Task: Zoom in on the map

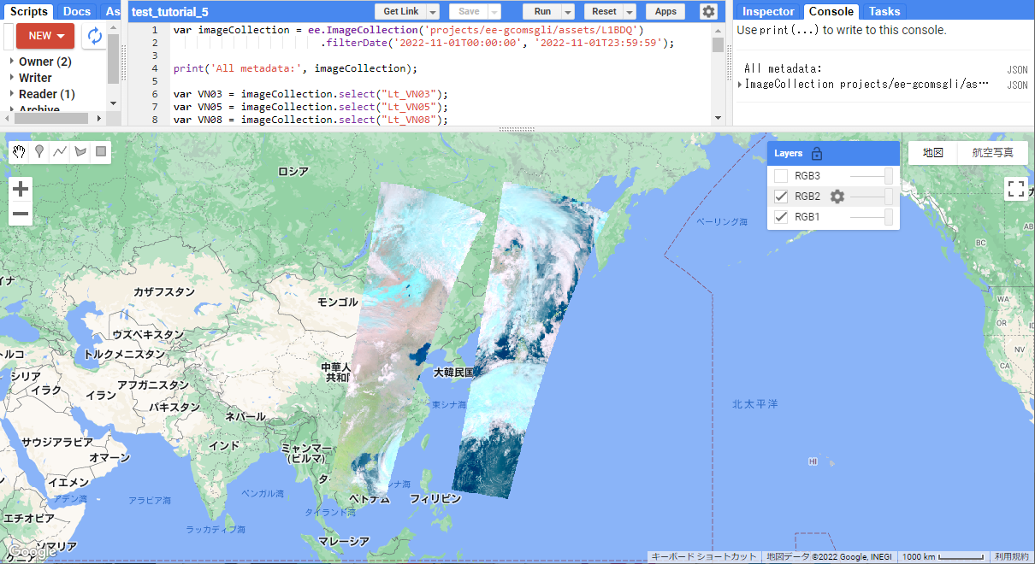Action: [x=21, y=189]
